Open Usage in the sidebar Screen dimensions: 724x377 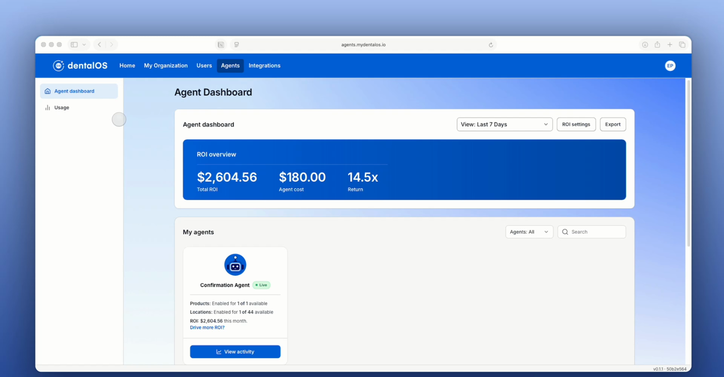tap(79, 108)
